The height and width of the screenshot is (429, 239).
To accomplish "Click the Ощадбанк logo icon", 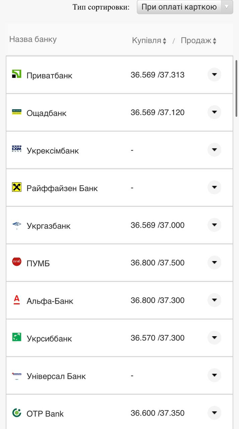I will (x=16, y=112).
